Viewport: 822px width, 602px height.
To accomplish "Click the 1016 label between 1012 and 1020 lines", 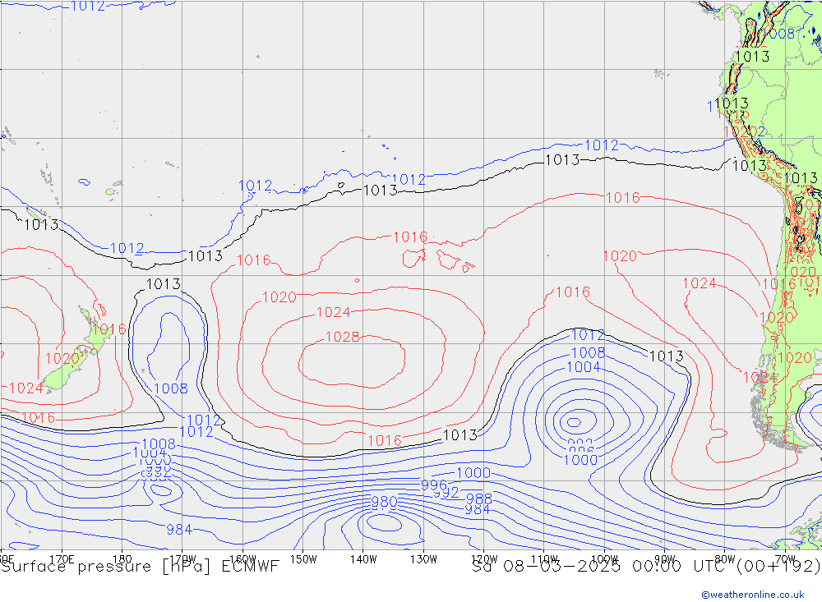I will 623,198.
